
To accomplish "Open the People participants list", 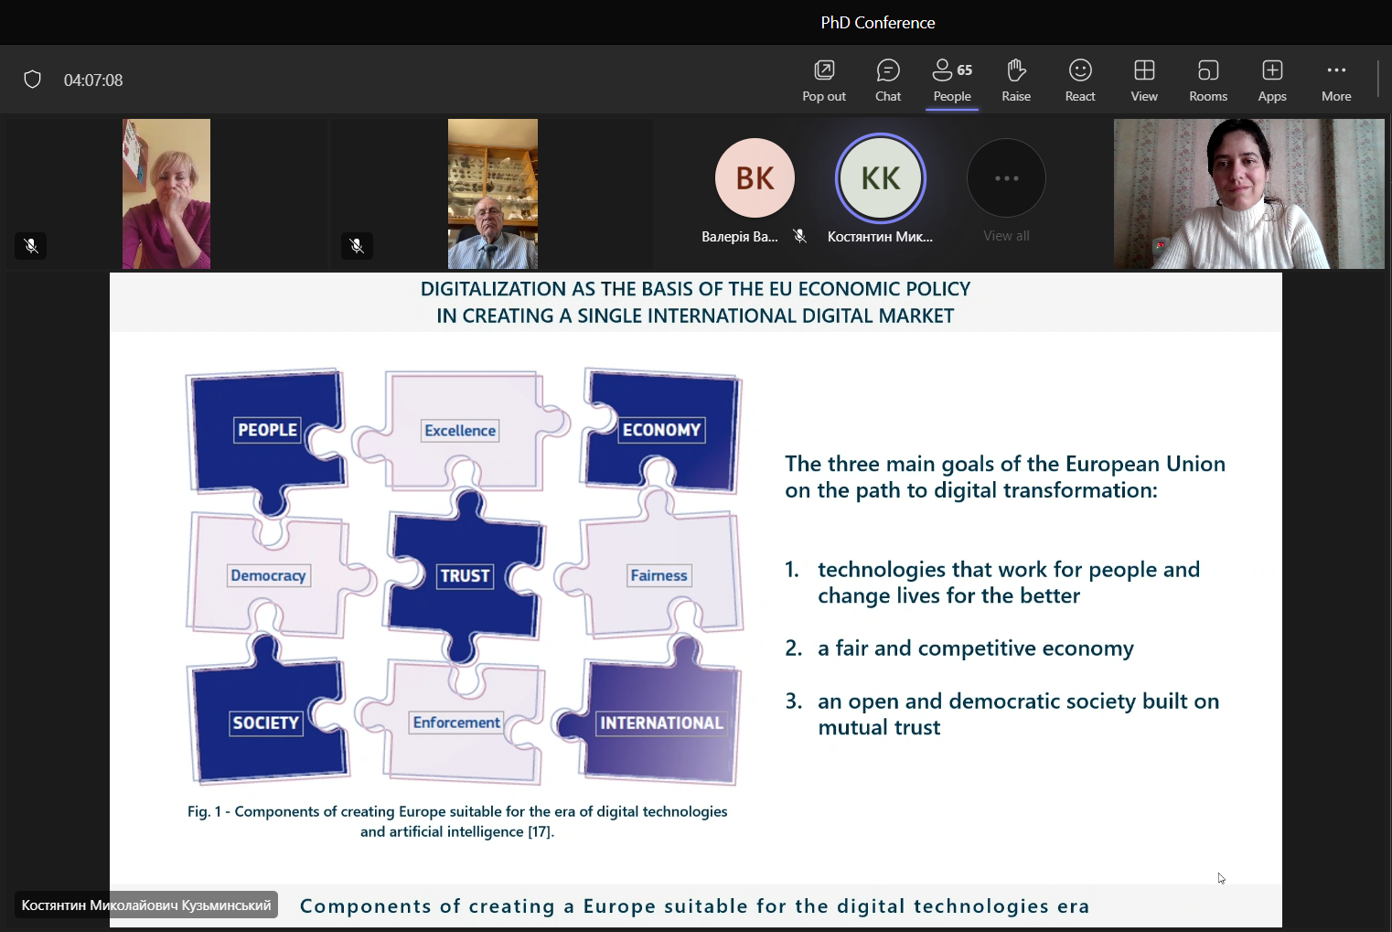I will coord(951,80).
